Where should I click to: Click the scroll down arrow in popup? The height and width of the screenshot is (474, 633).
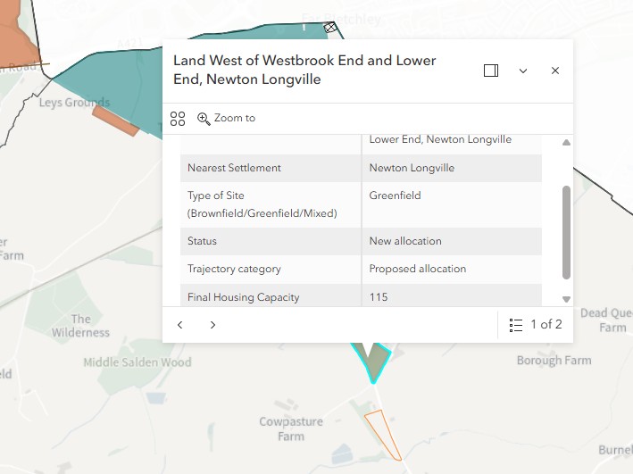point(566,299)
